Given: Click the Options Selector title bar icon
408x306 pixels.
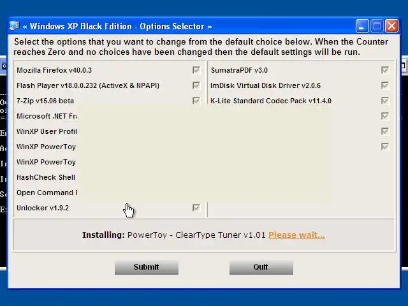Looking at the screenshot, I should click(14, 26).
